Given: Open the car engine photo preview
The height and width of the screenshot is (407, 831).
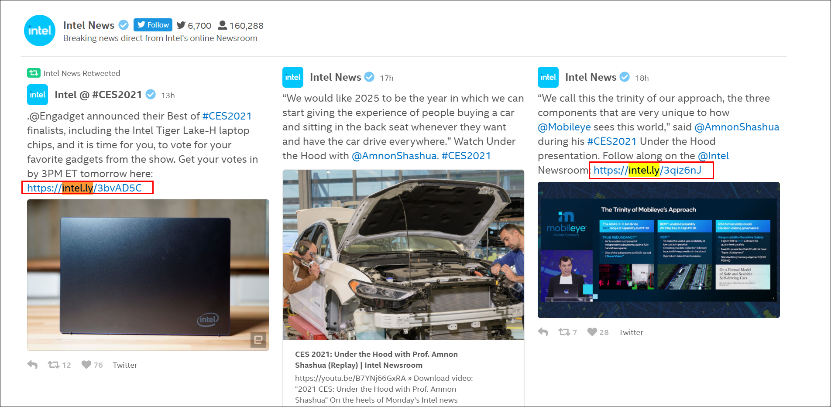Looking at the screenshot, I should 404,255.
